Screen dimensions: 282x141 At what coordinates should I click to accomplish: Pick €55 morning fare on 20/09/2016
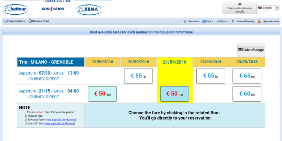(139, 76)
